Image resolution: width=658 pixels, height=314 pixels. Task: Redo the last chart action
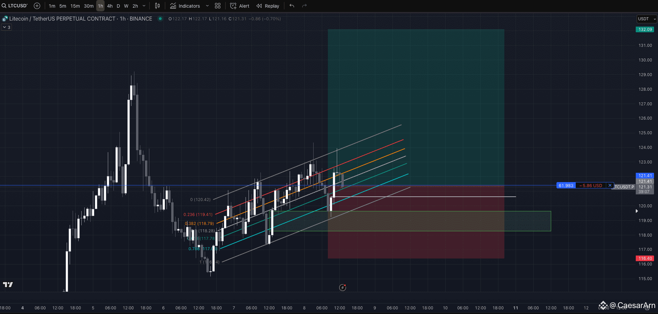pos(304,6)
